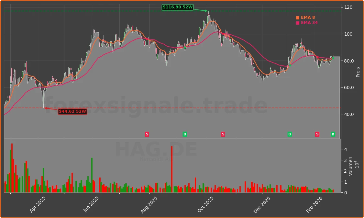Click the B buy marker from early January

[x=289, y=134]
